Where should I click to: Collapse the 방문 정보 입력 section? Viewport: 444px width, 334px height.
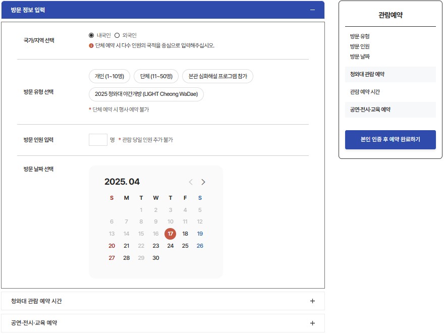click(x=313, y=10)
